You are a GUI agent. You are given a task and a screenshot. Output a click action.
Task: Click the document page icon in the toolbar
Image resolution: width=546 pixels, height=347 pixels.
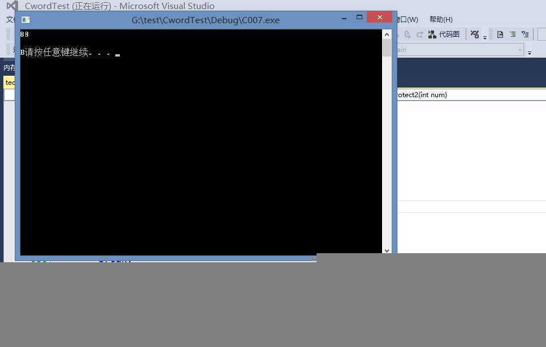click(500, 34)
